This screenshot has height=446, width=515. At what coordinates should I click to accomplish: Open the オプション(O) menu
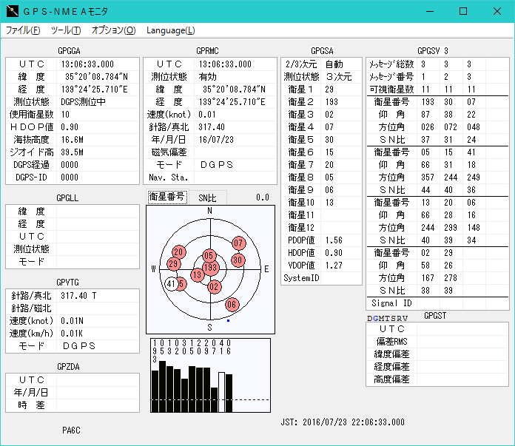(x=113, y=30)
